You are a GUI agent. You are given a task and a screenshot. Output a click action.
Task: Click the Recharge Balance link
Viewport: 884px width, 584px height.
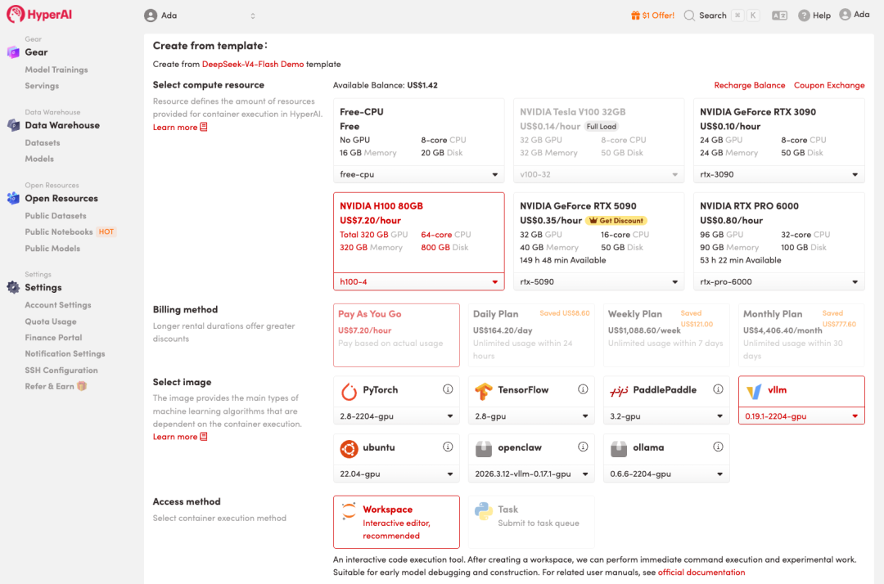(749, 85)
